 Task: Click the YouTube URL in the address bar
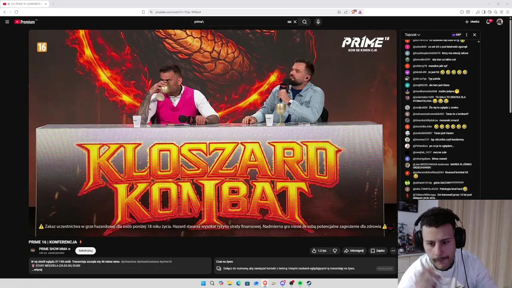[178, 12]
